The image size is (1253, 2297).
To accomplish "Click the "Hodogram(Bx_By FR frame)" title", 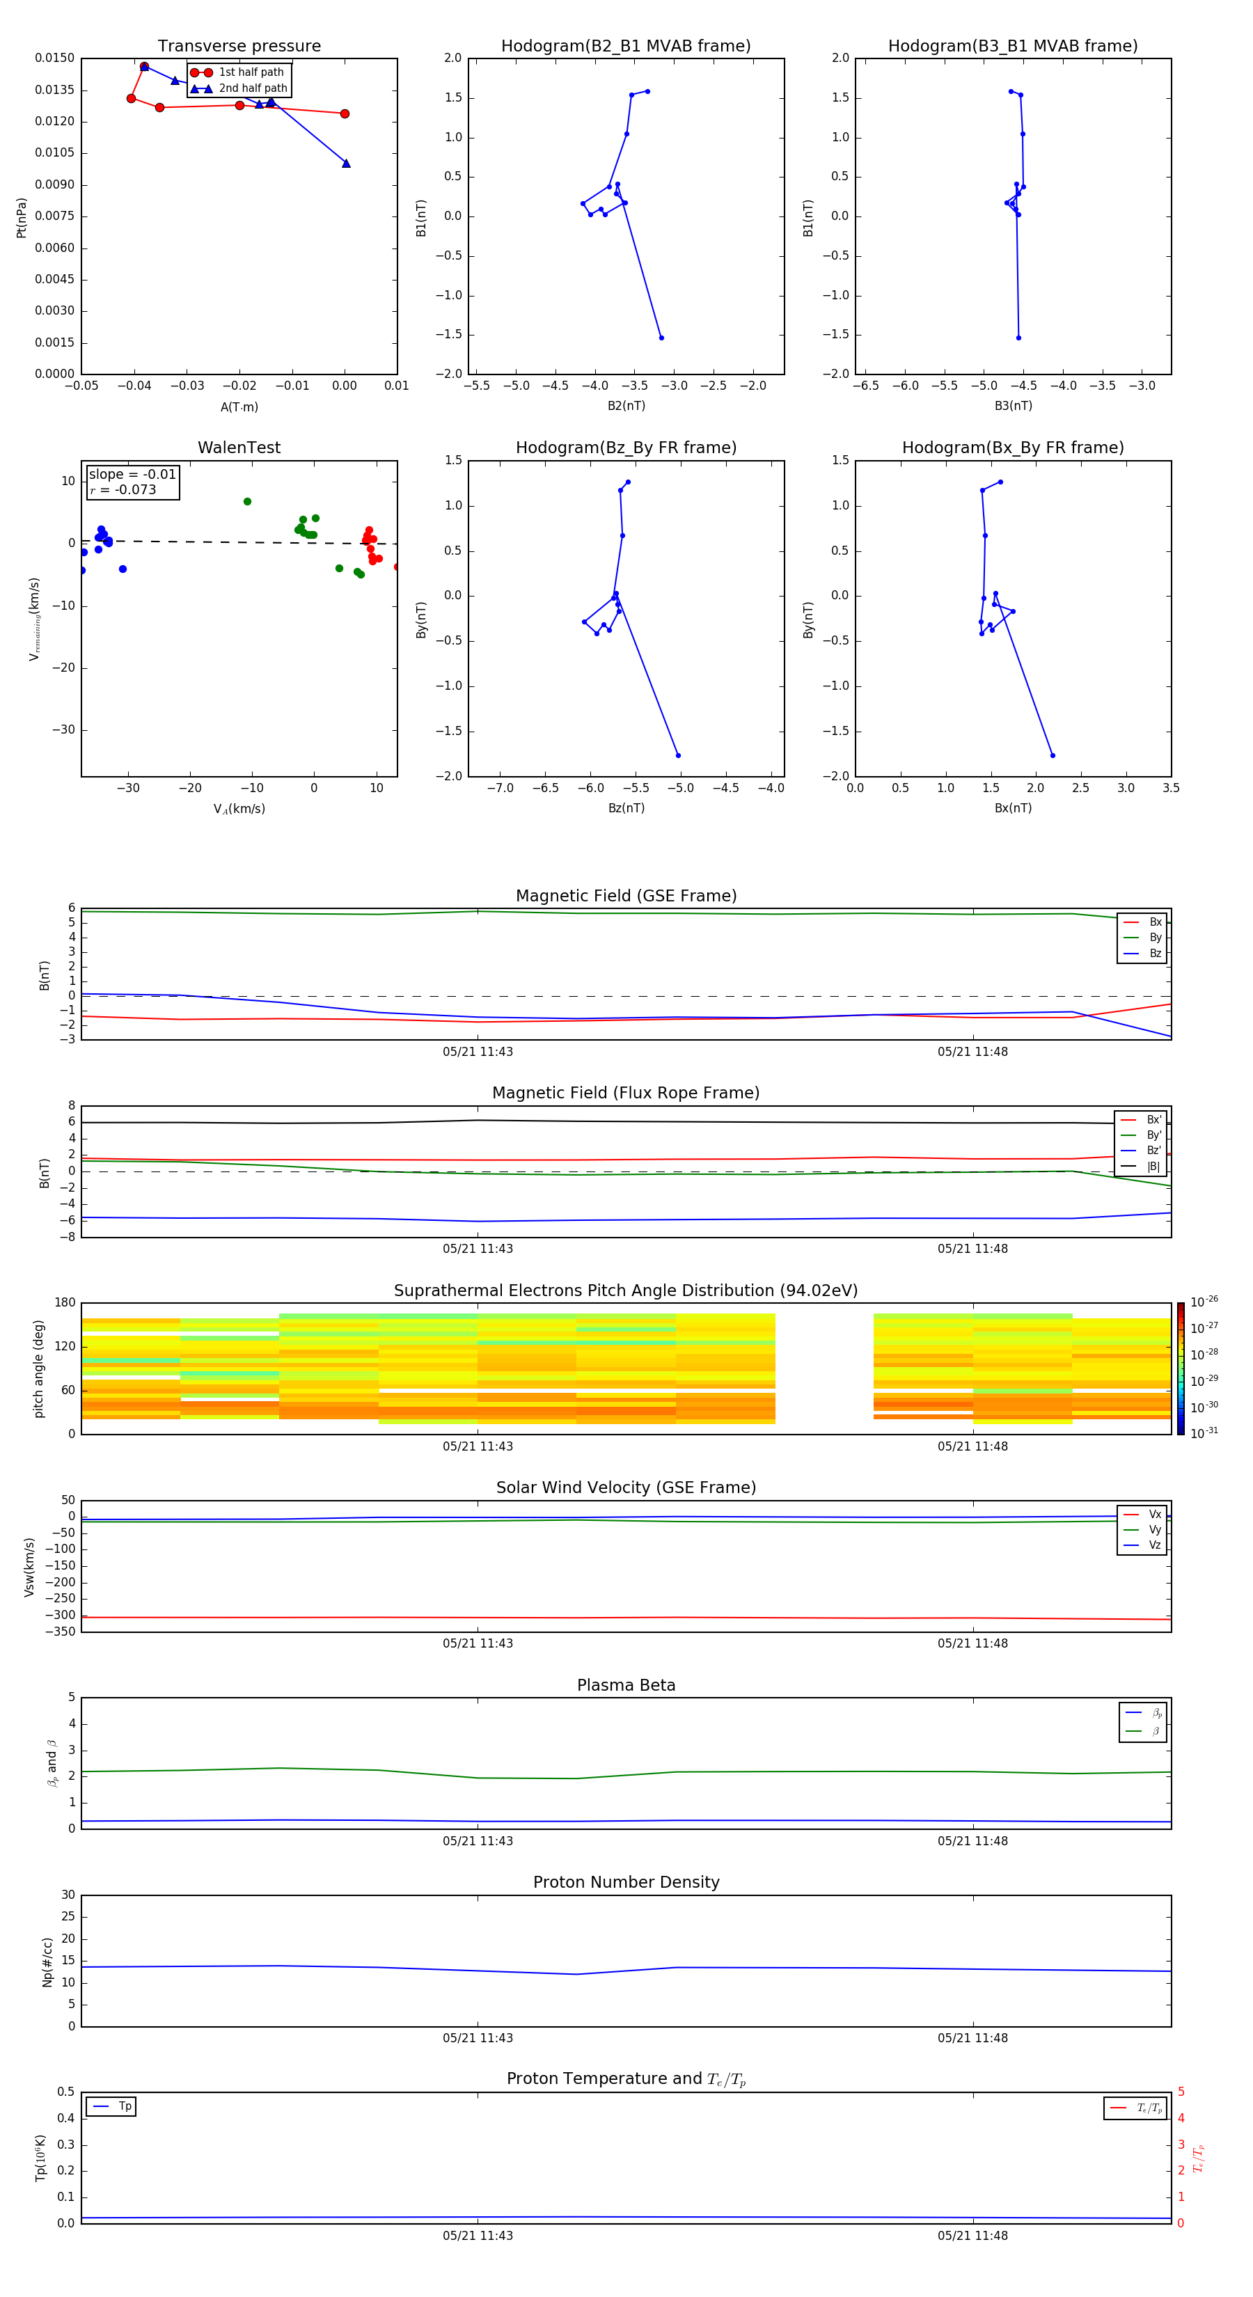I will pyautogui.click(x=1013, y=448).
